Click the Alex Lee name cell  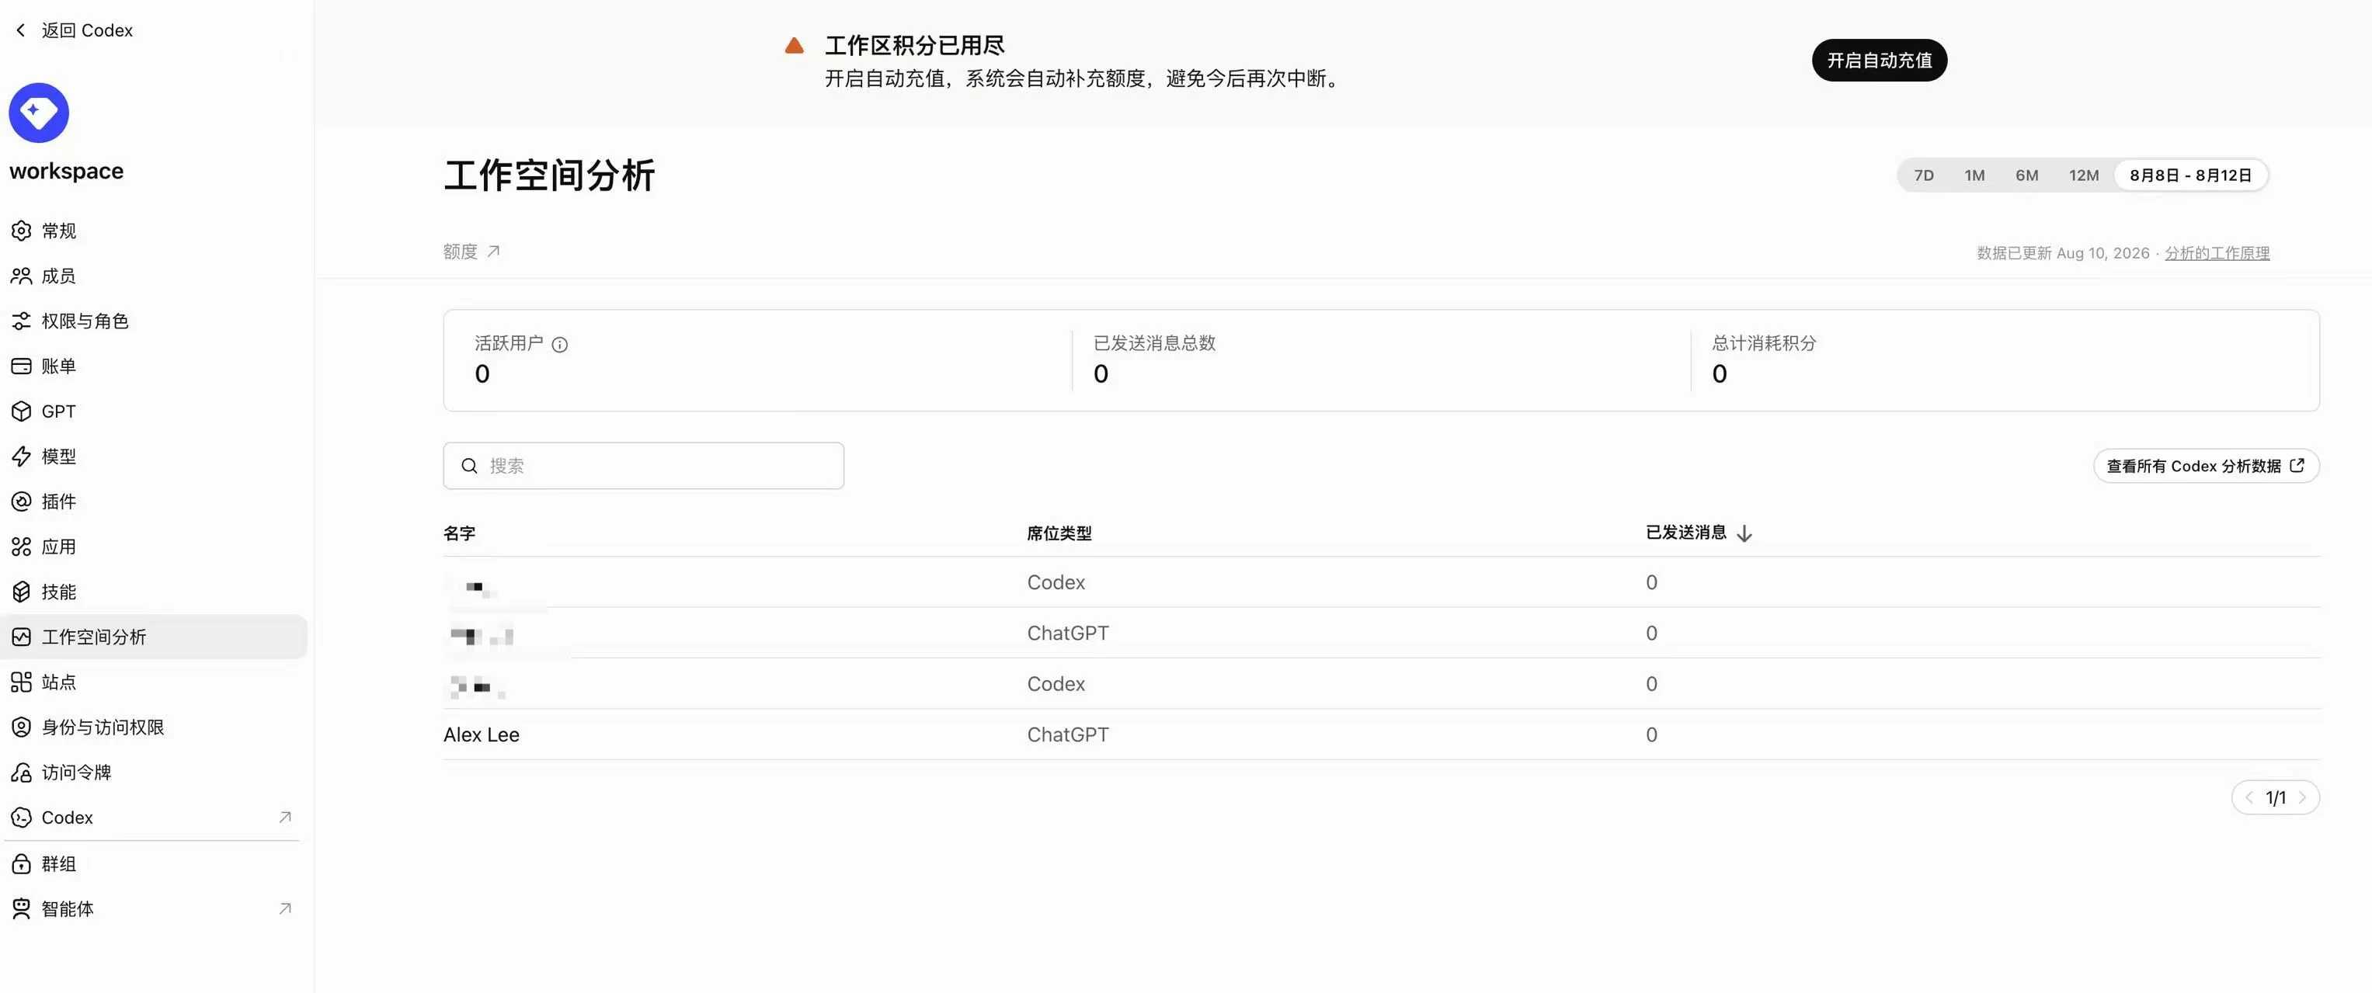click(x=482, y=735)
